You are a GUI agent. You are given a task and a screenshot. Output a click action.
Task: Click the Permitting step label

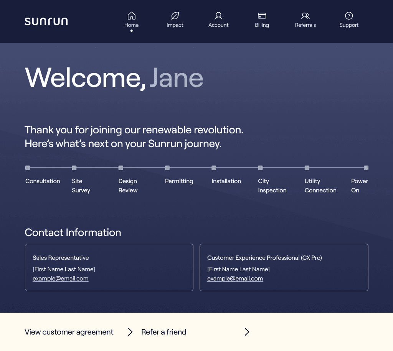pos(179,181)
